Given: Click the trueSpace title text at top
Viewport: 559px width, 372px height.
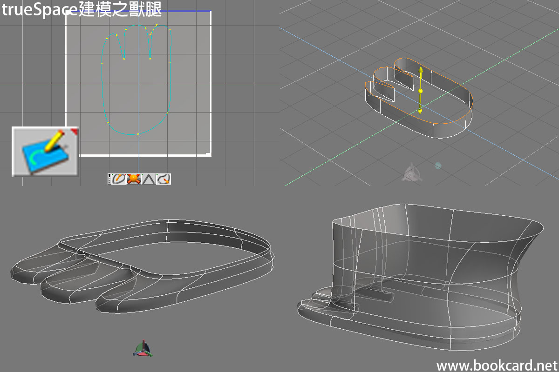Looking at the screenshot, I should click(82, 10).
